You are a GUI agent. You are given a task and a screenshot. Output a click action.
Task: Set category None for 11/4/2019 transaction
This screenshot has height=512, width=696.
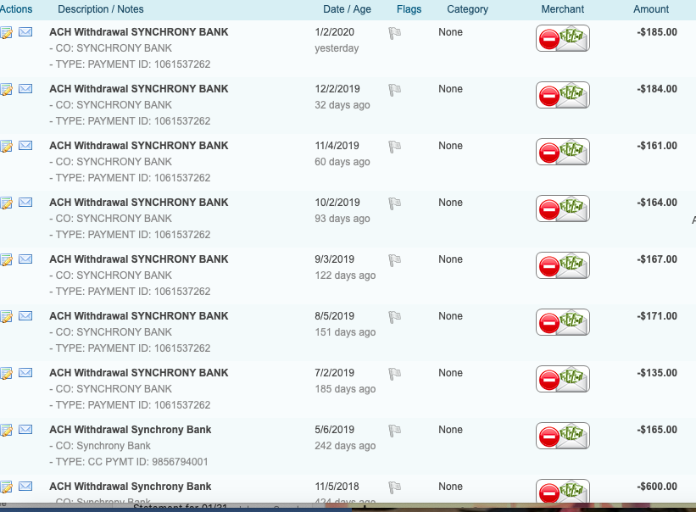click(450, 146)
